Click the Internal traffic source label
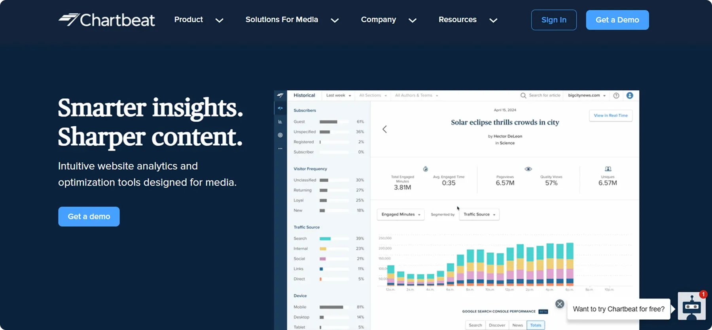Viewport: 712px width, 330px height. coord(301,249)
